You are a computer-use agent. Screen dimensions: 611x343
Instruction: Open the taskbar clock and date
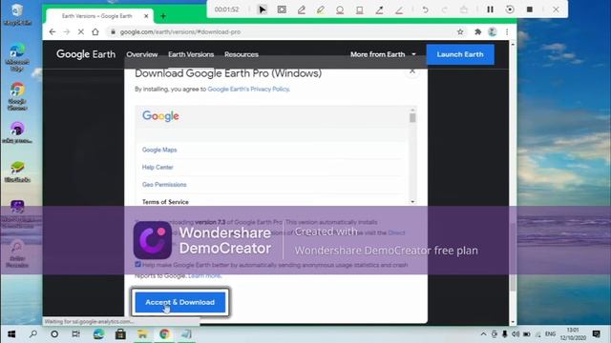pos(573,334)
